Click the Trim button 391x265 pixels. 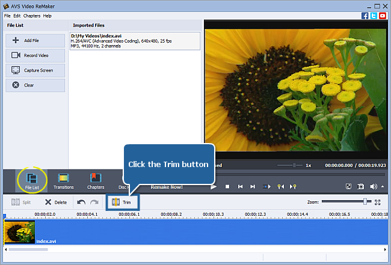tap(123, 203)
